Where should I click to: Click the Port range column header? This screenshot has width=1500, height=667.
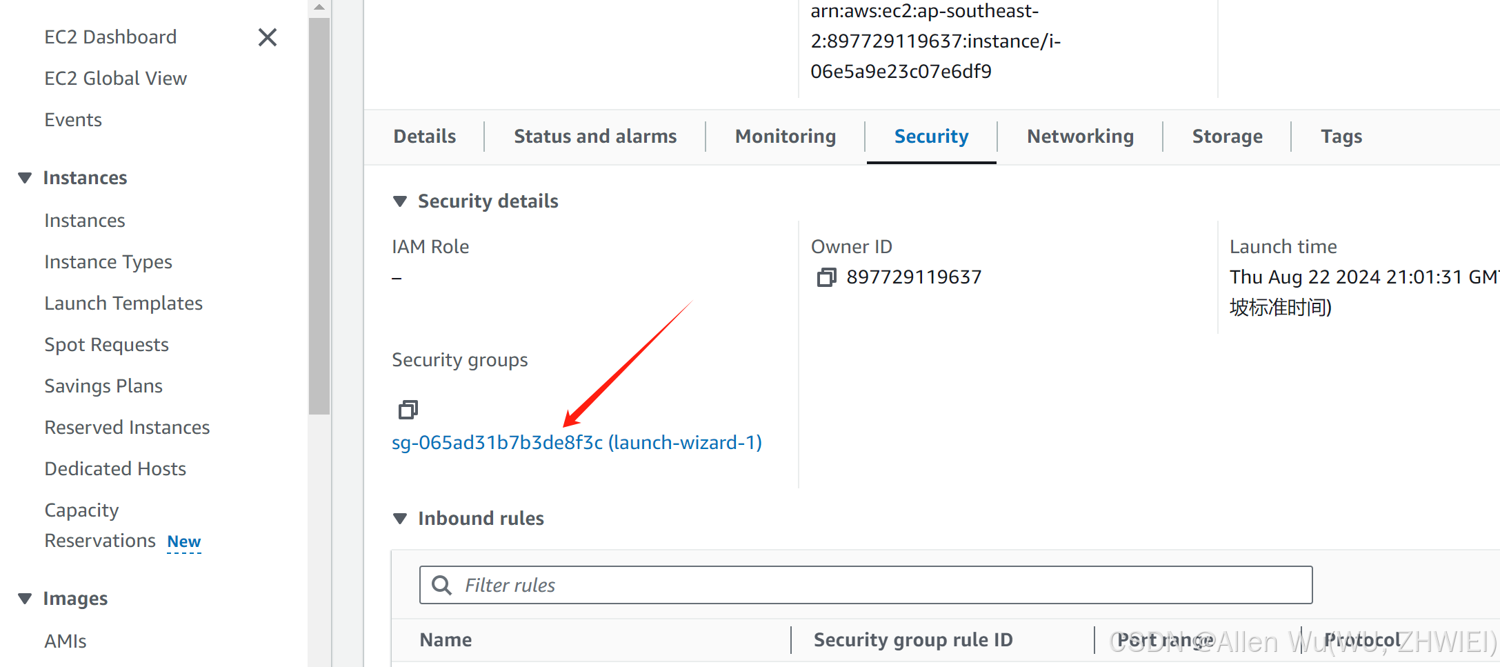point(1165,640)
